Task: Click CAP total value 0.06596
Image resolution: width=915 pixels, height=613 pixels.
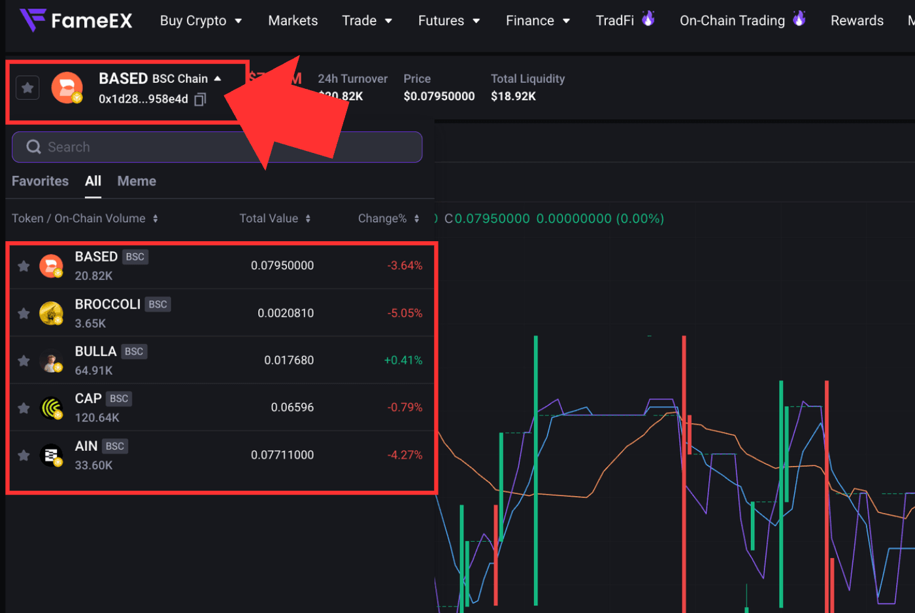Action: point(292,408)
